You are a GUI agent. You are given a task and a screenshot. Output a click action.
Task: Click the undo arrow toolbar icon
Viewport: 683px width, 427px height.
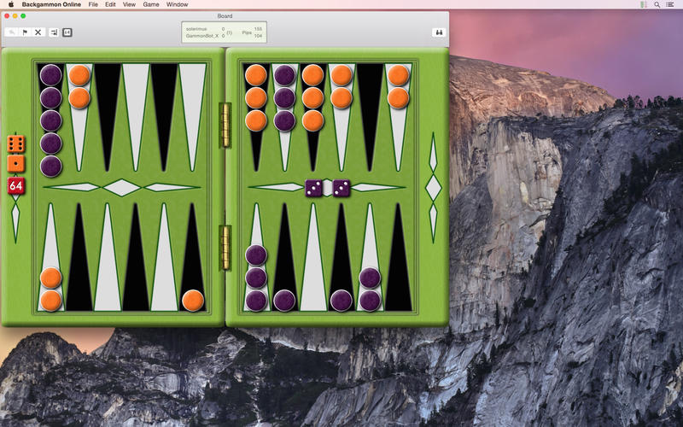pos(11,32)
